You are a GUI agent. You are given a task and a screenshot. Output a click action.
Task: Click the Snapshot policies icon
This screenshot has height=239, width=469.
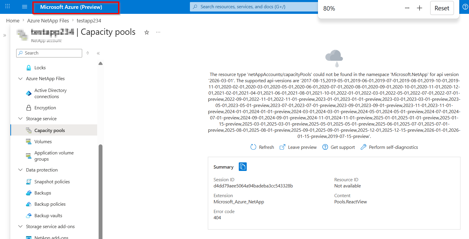[29, 182]
